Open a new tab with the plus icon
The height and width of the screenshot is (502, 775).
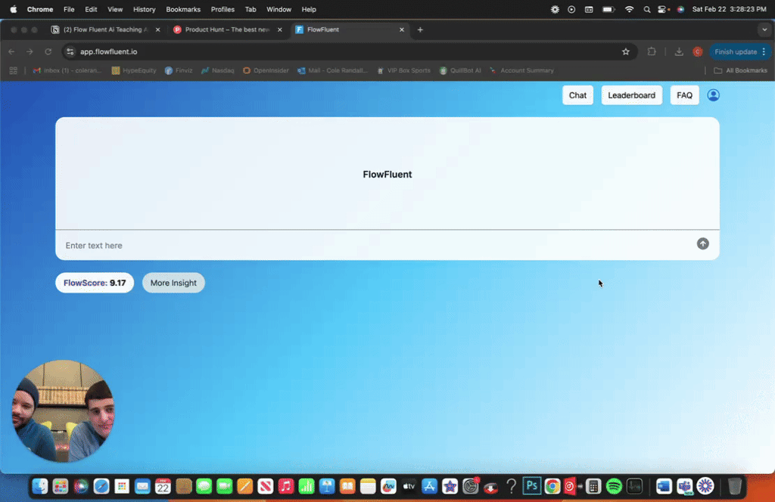(x=419, y=29)
